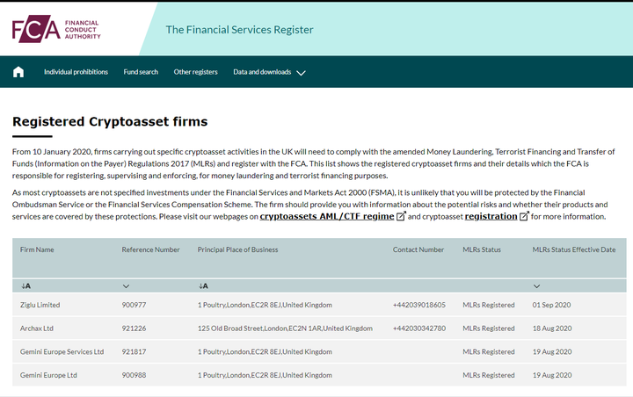
Task: Click the Gemini Europe Ltd firm name
Action: coord(48,375)
